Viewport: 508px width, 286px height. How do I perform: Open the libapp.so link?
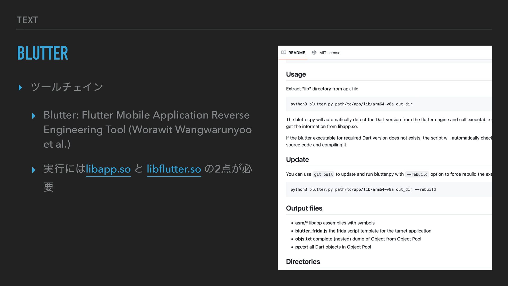(x=108, y=169)
